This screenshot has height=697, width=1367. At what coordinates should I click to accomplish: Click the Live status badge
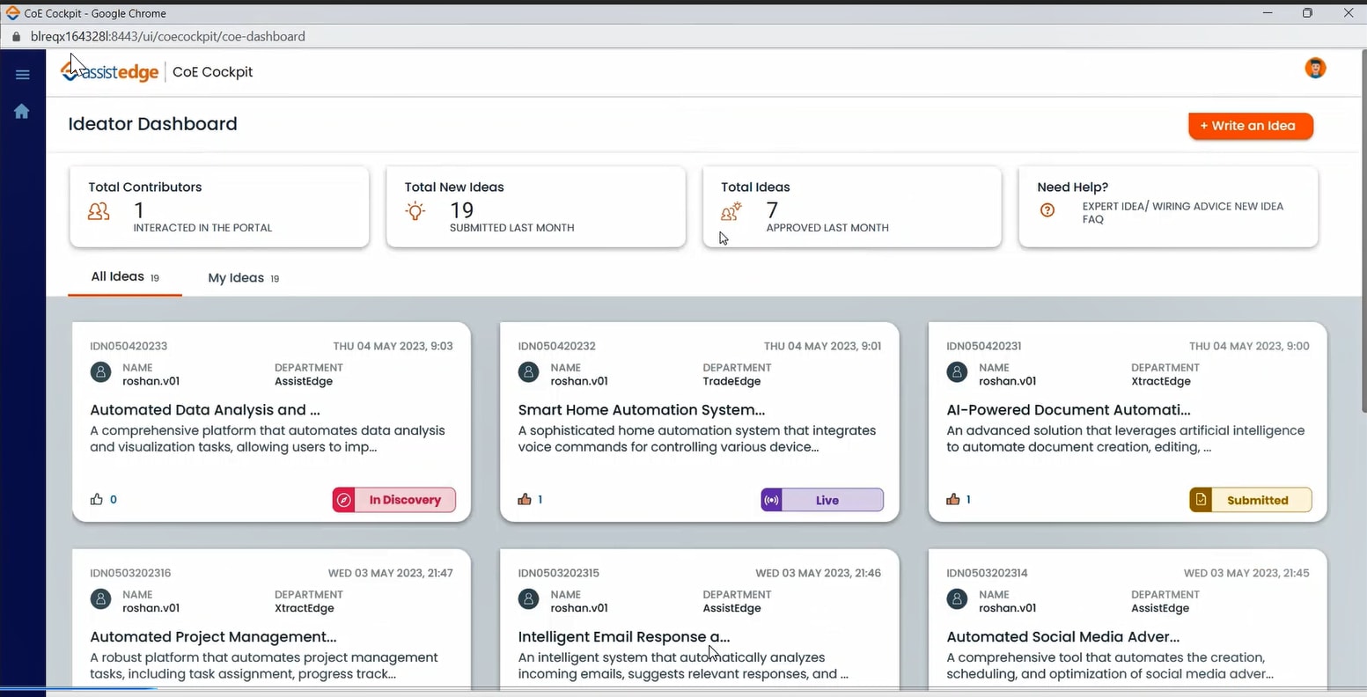click(822, 500)
